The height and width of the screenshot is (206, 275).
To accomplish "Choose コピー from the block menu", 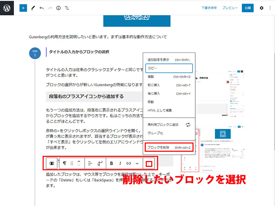I will (x=169, y=68).
